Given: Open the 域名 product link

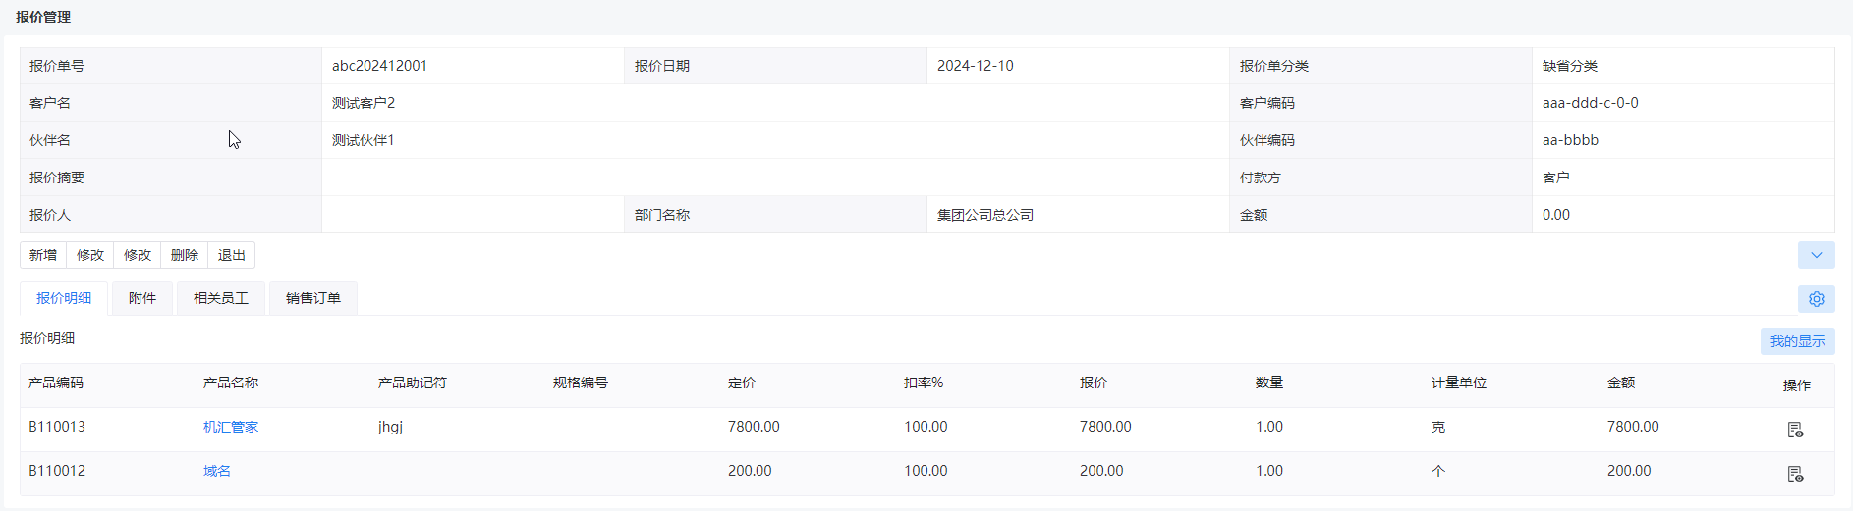Looking at the screenshot, I should [217, 471].
